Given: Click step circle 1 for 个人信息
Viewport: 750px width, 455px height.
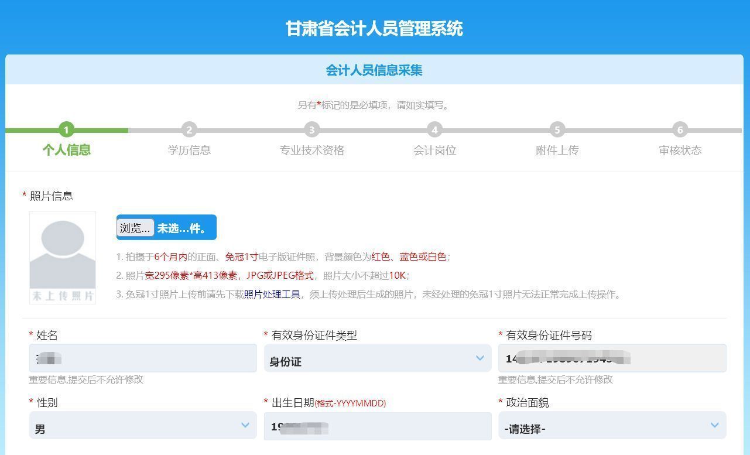Looking at the screenshot, I should pyautogui.click(x=66, y=130).
